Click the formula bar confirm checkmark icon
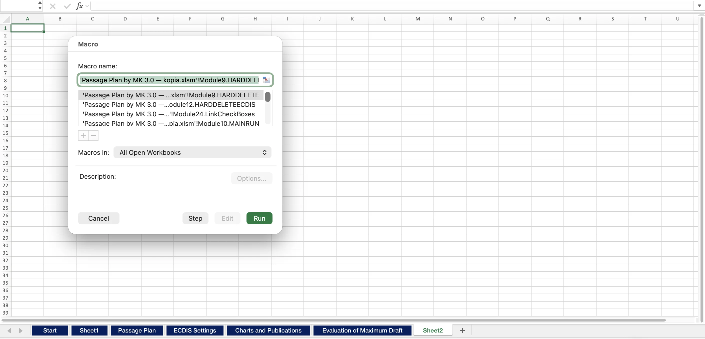Viewport: 705px width, 339px height. (67, 6)
